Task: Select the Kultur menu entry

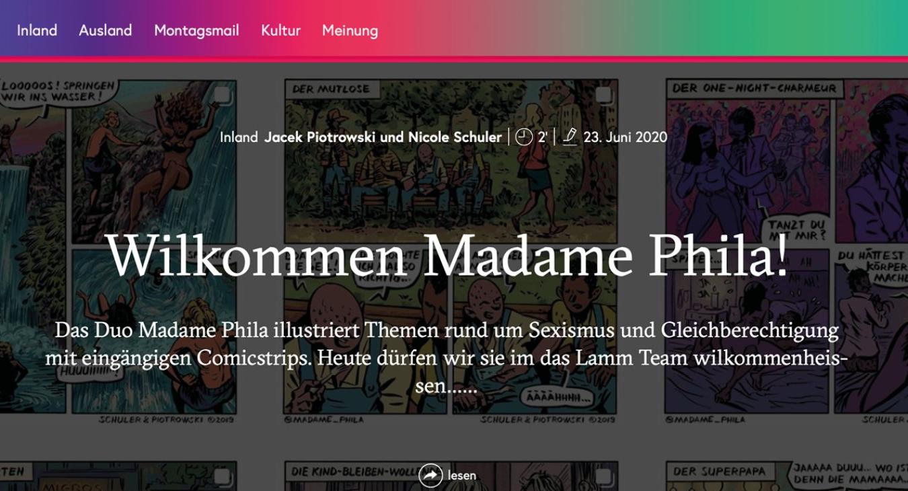Action: [280, 30]
